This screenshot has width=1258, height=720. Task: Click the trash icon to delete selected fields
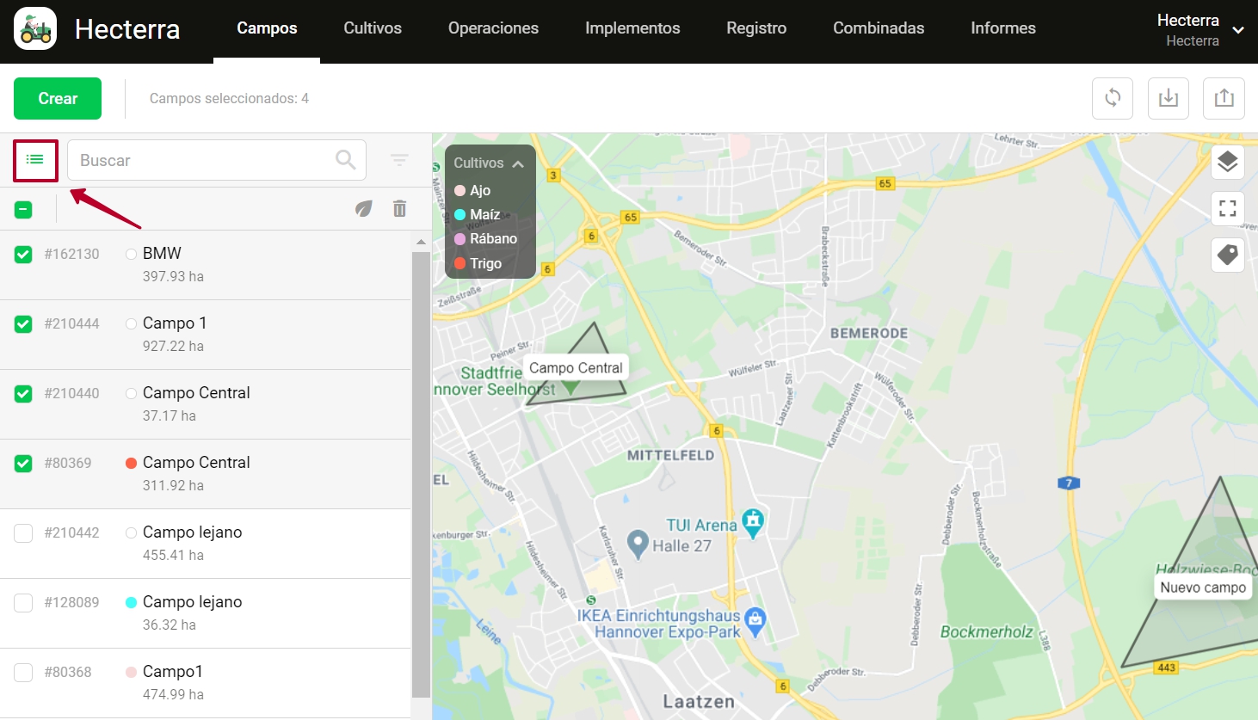tap(399, 209)
